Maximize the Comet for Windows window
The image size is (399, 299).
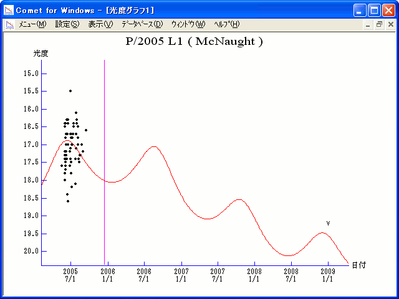point(374,10)
